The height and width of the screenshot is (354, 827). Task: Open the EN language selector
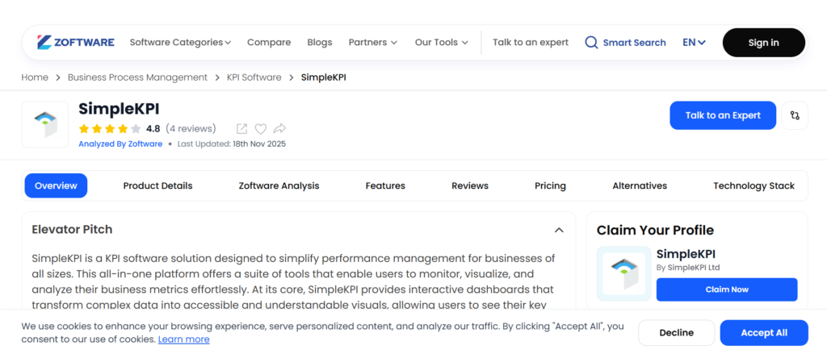(x=694, y=43)
